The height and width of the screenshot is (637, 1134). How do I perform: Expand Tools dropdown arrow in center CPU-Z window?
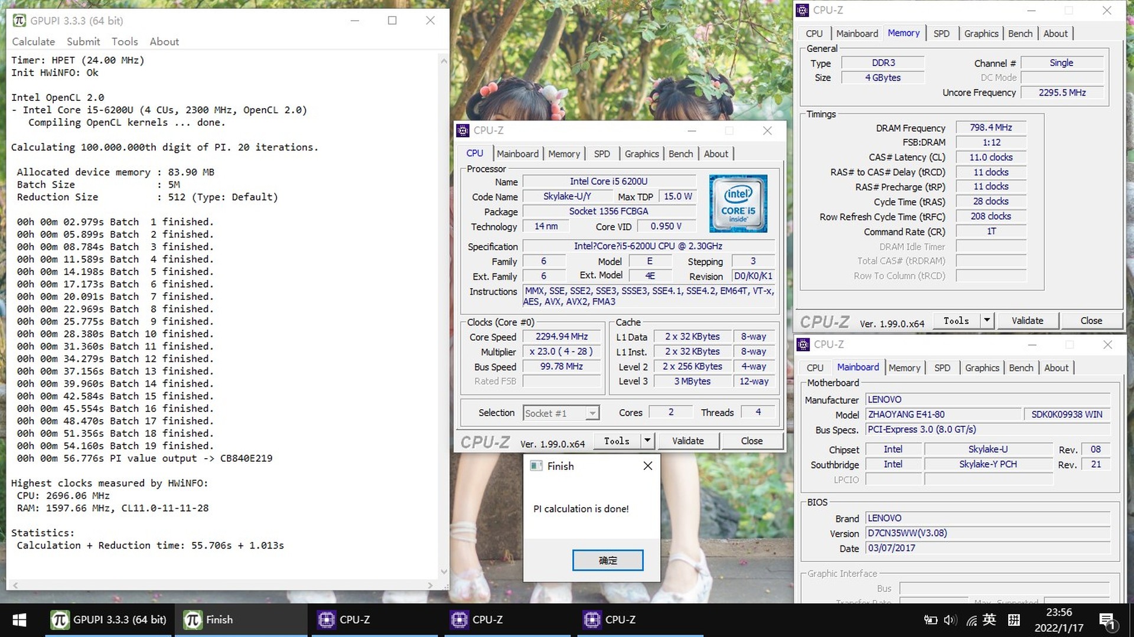tap(647, 441)
